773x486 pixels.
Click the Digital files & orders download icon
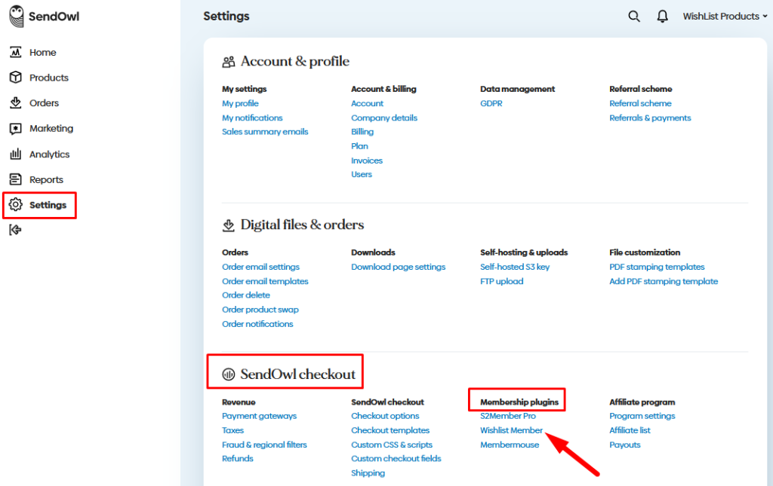click(229, 225)
